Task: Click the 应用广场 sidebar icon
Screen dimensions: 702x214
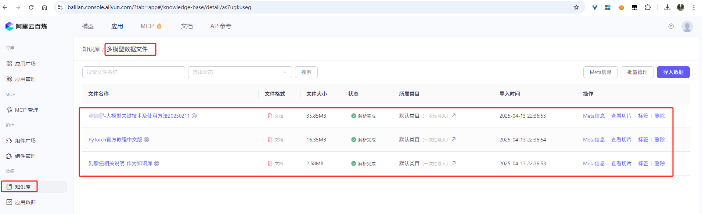Action: (9, 64)
